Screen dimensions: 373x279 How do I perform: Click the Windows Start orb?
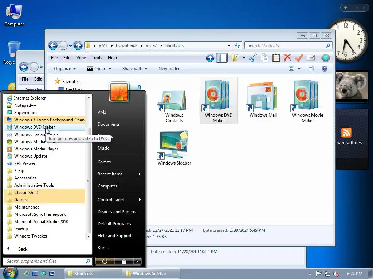pyautogui.click(x=10, y=273)
